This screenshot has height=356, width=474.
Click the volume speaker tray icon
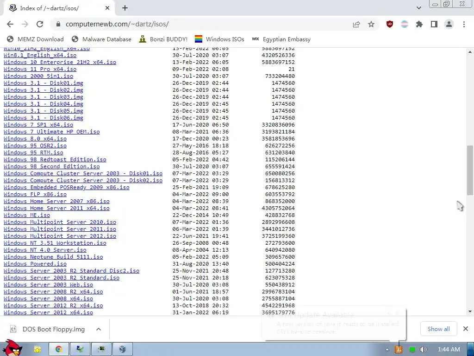tap(423, 350)
